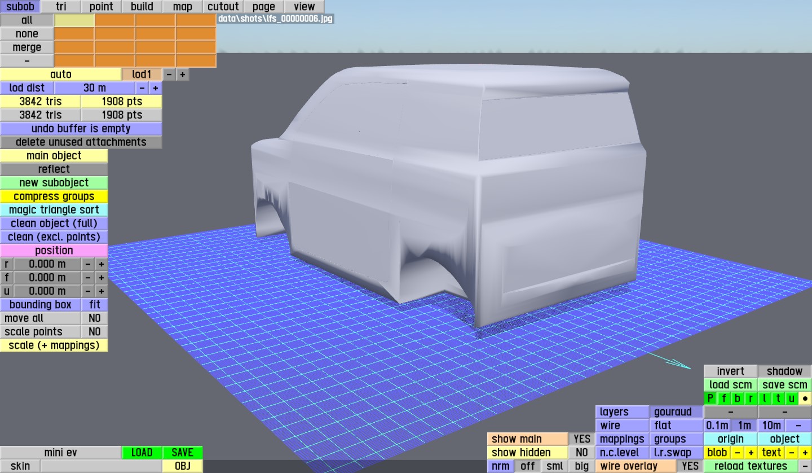Click clean (excl. points)
Viewport: 812px width, 473px height.
[x=54, y=237]
